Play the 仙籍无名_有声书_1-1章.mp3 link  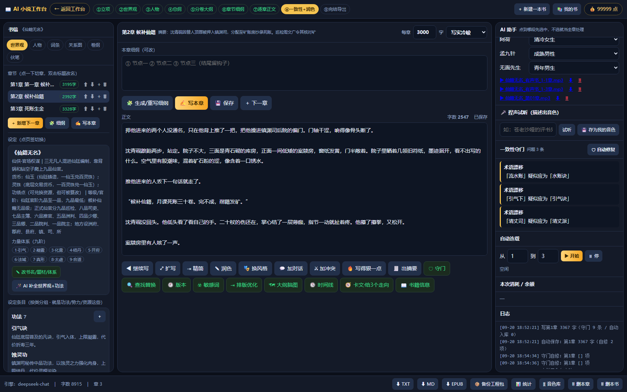(x=531, y=80)
